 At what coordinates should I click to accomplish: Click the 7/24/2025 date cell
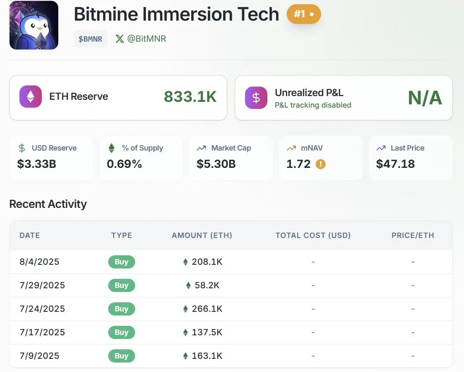click(x=42, y=309)
